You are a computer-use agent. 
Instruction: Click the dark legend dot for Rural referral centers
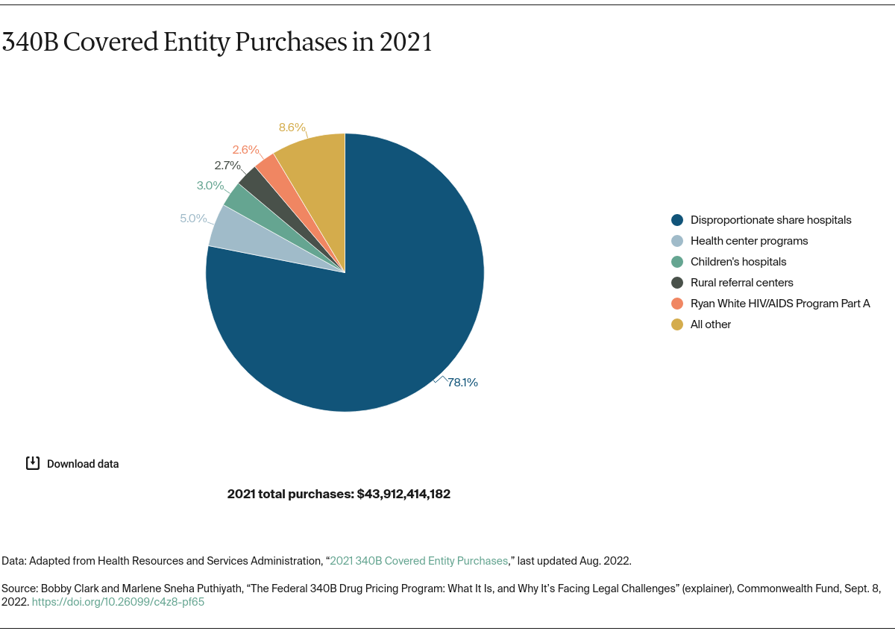pyautogui.click(x=677, y=282)
